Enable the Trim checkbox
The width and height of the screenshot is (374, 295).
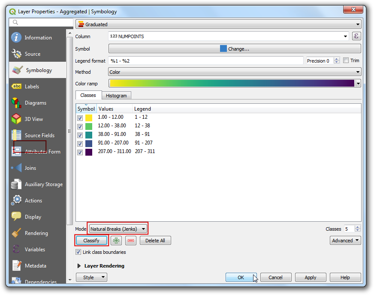[x=346, y=60]
